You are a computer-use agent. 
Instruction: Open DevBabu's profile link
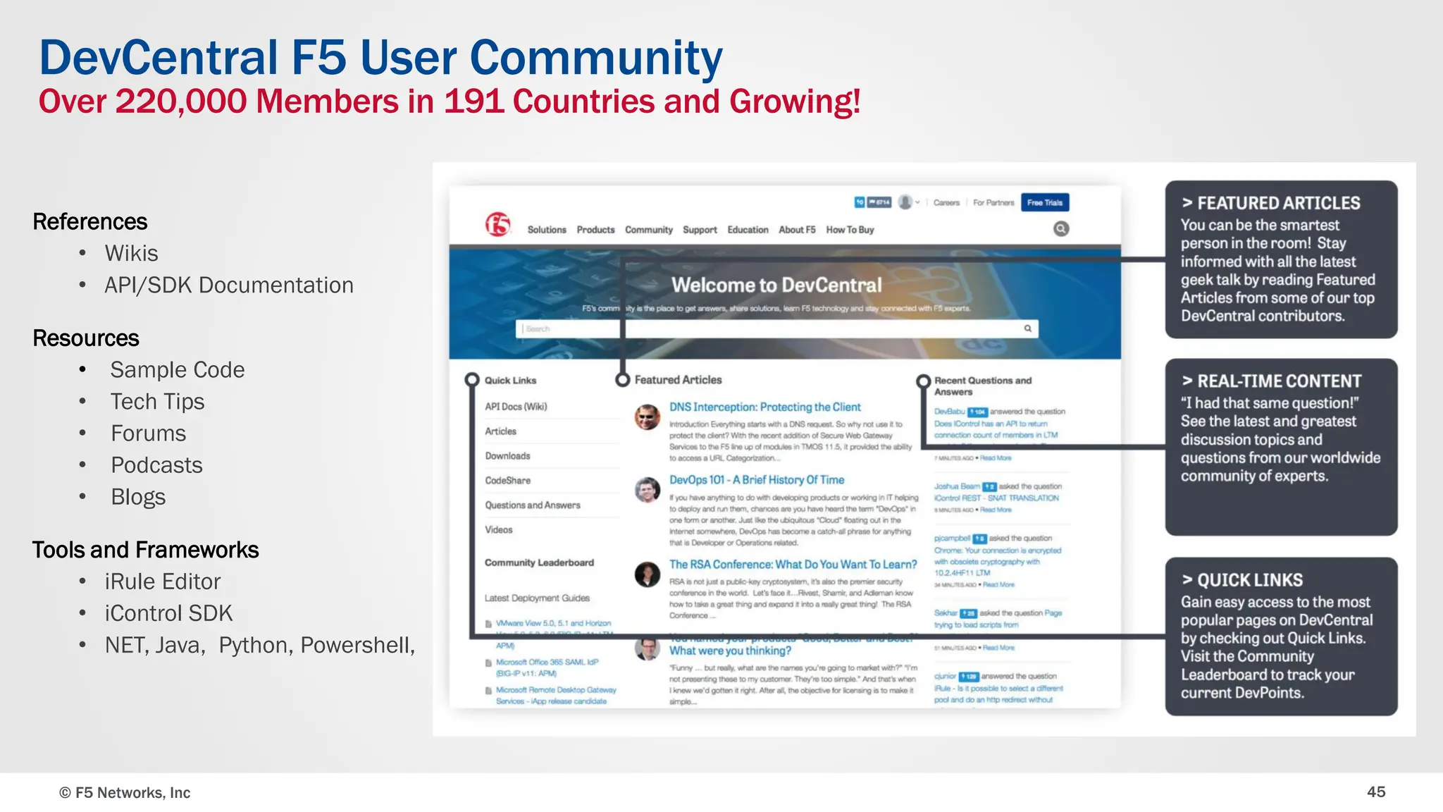click(950, 412)
